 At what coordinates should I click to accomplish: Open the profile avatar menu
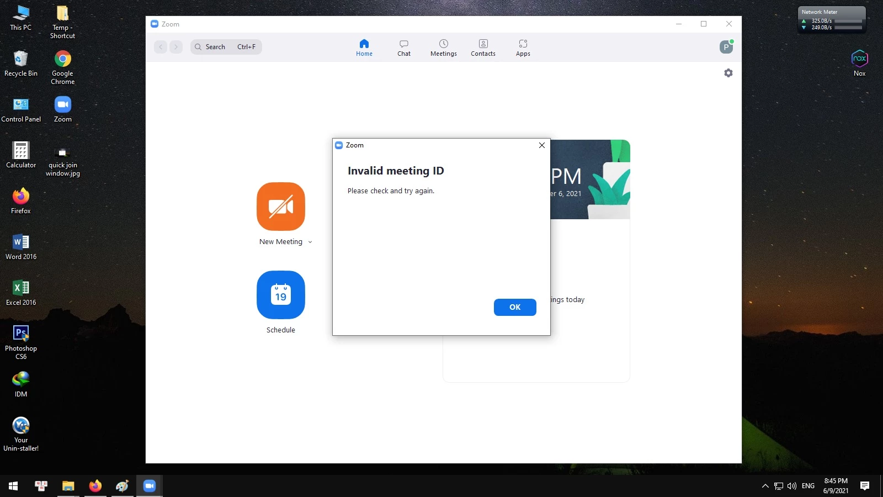tap(726, 47)
